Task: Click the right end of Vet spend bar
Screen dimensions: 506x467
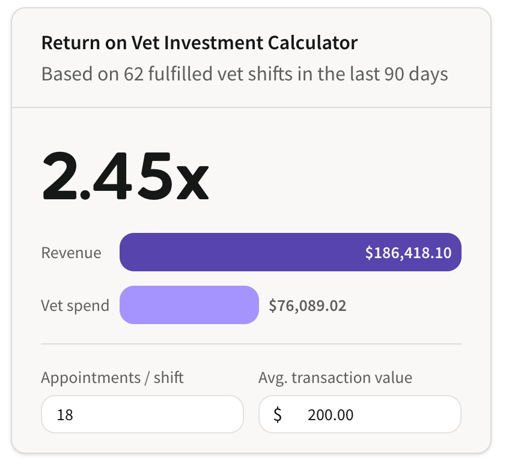Action: (x=254, y=305)
